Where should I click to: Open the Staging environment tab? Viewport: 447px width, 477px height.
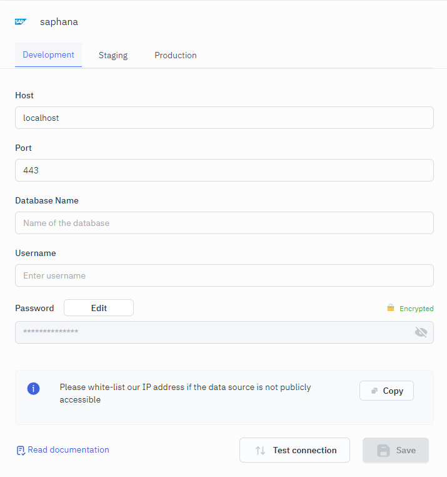pyautogui.click(x=113, y=56)
